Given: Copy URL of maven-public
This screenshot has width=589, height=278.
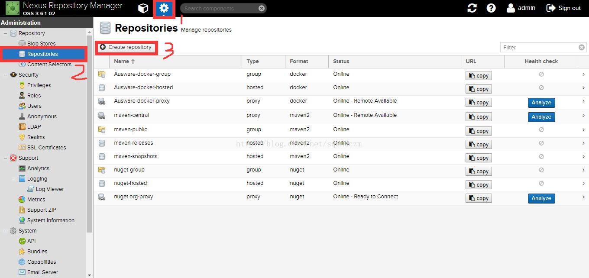Looking at the screenshot, I should click(x=479, y=131).
